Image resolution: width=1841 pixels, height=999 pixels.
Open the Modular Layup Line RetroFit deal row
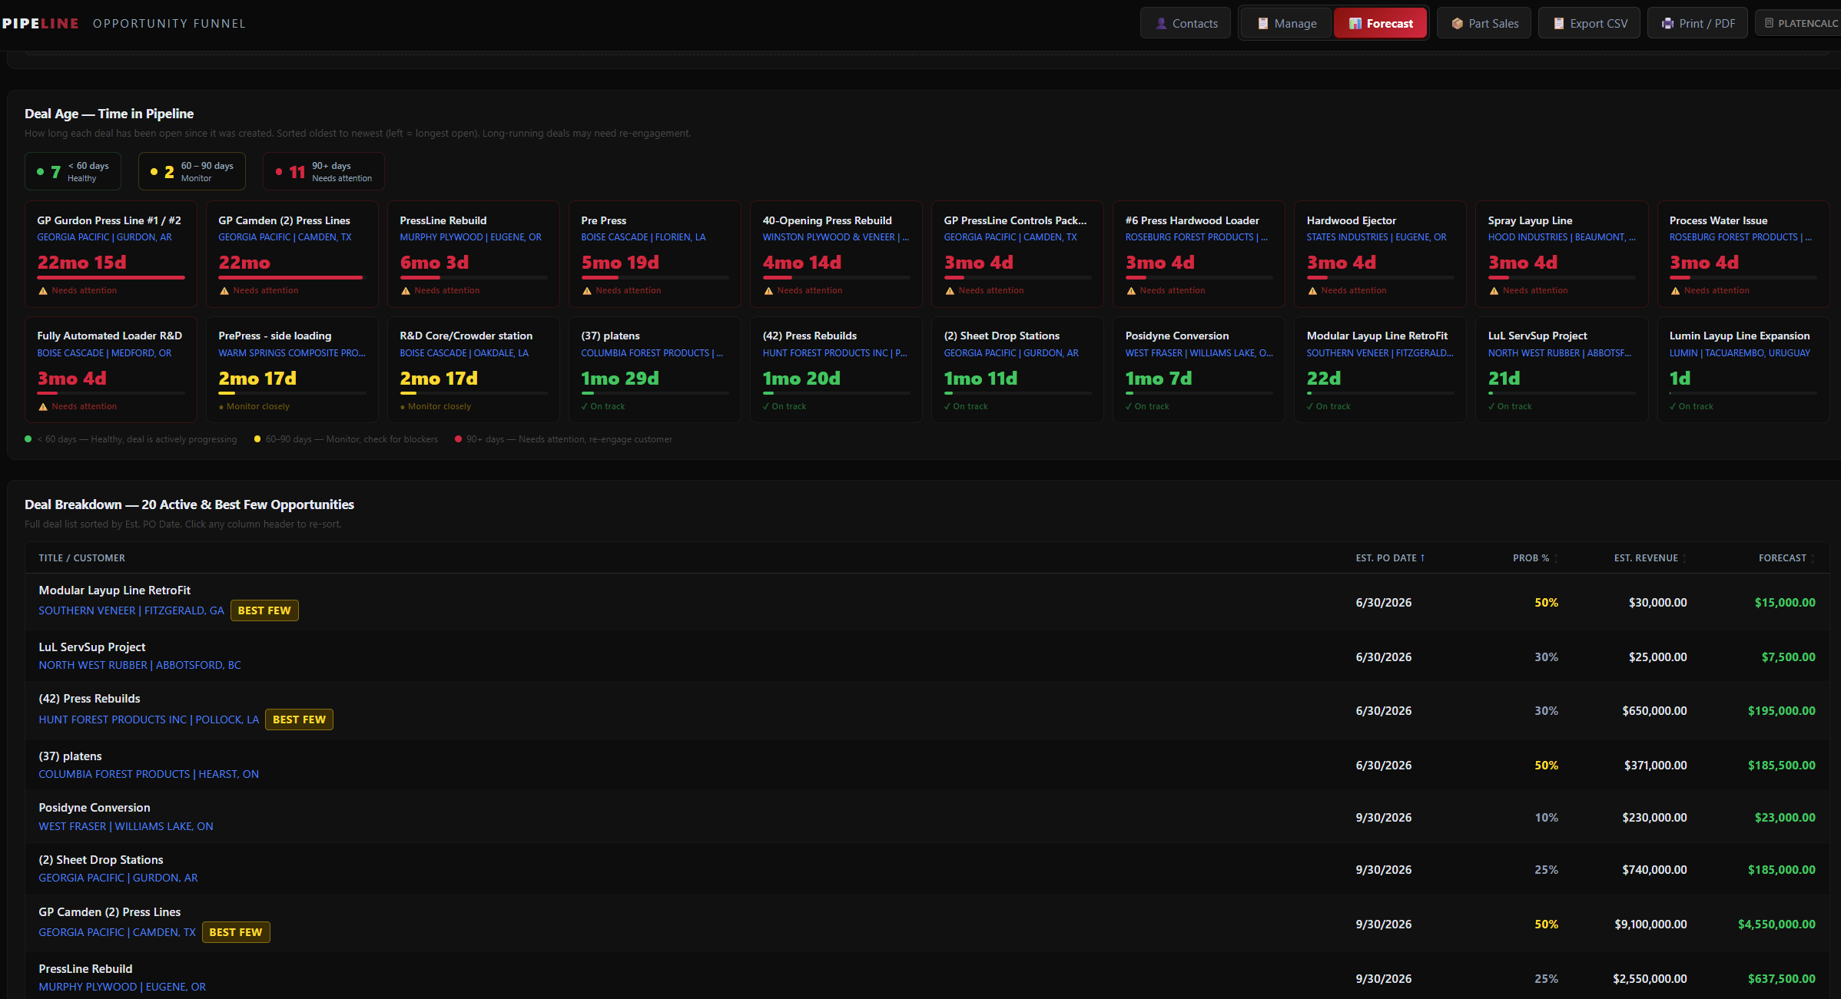point(927,603)
